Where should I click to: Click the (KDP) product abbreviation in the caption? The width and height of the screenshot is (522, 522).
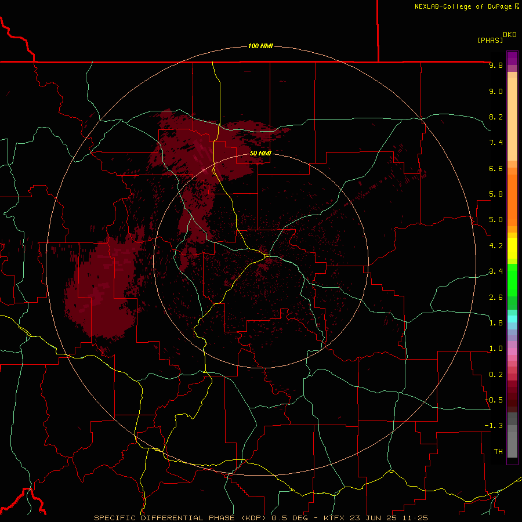point(254,518)
